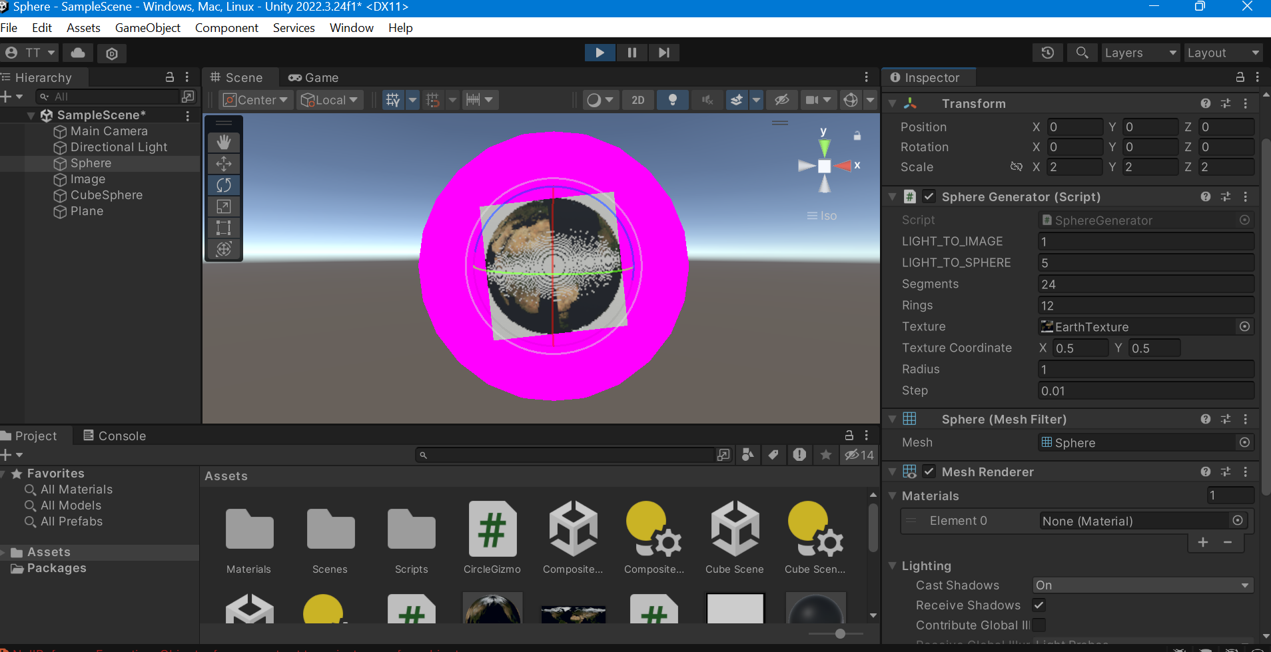
Task: Collapse the Lighting foldout
Action: coord(893,565)
